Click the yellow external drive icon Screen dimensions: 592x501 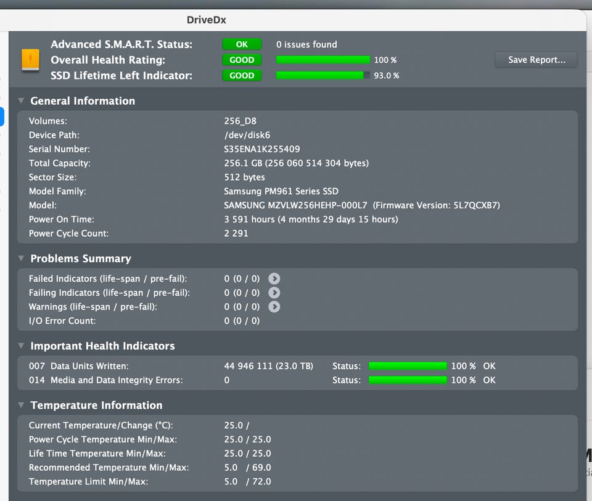[x=31, y=60]
